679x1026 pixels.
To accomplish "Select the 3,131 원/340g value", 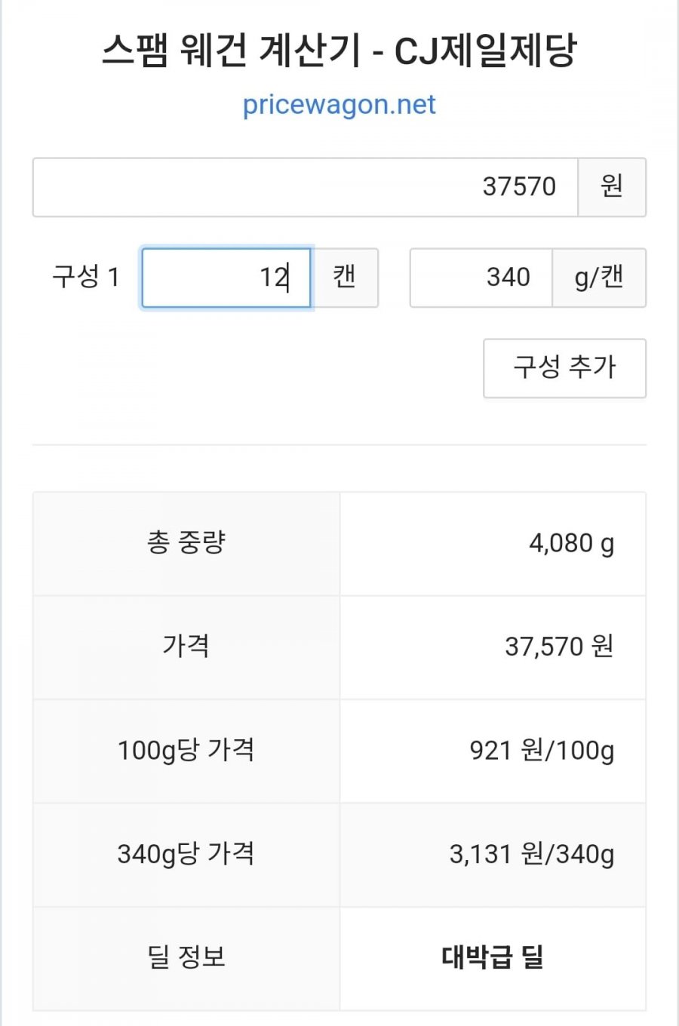I will click(531, 854).
